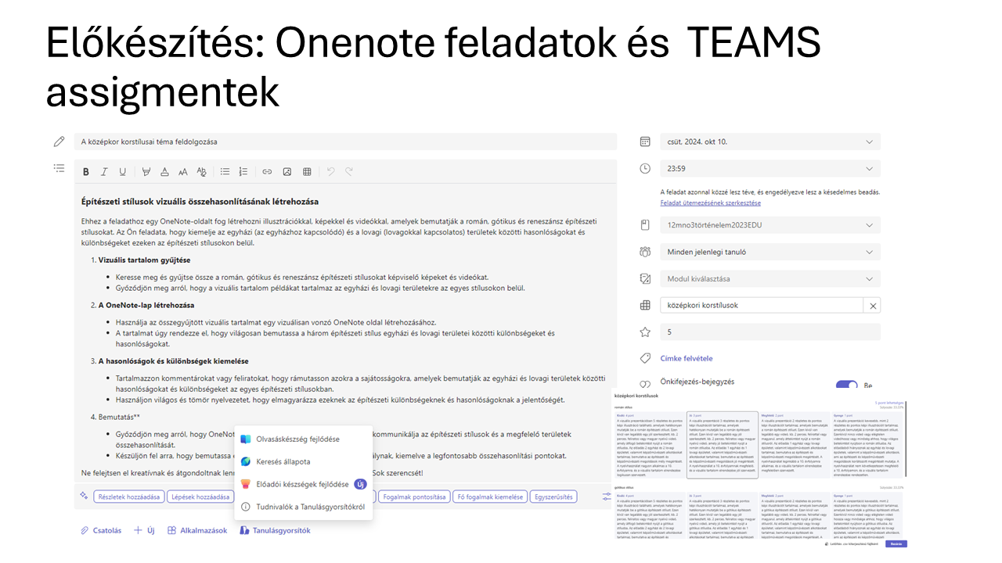1002x563 pixels.
Task: Select the text highlight tool
Action: point(146,172)
